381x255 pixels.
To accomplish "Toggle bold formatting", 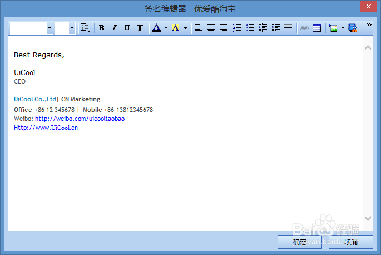I will tap(102, 28).
